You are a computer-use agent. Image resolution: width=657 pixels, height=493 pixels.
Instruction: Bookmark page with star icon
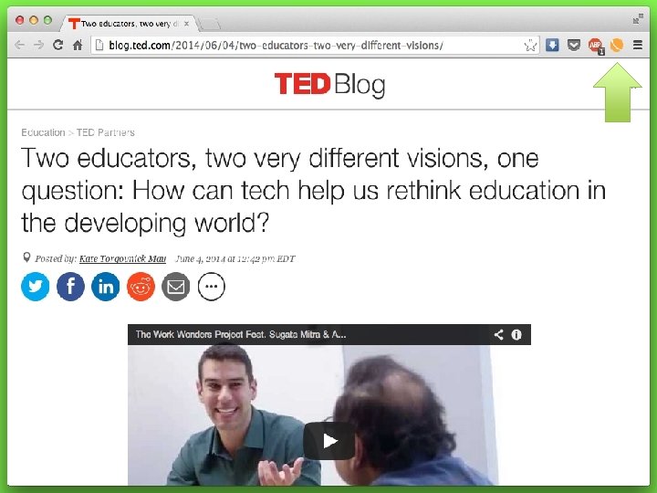(530, 46)
